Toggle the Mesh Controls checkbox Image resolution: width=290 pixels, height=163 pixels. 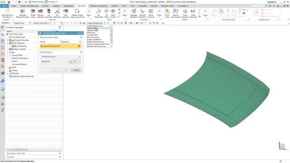click(10, 49)
